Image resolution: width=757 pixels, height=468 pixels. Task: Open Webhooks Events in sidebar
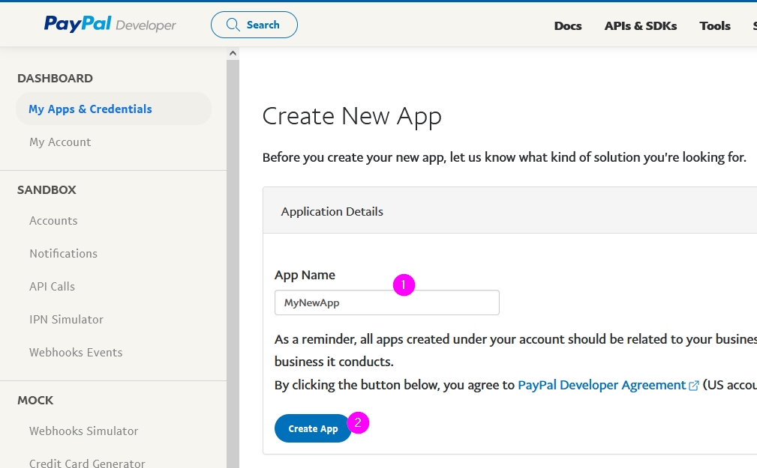(x=76, y=353)
